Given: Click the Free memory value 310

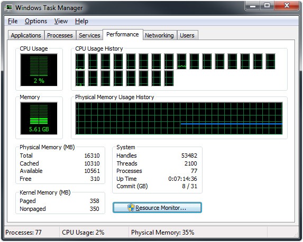Looking at the screenshot, I should tap(95, 179).
